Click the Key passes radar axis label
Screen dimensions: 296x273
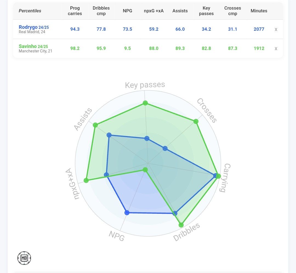[x=145, y=85]
